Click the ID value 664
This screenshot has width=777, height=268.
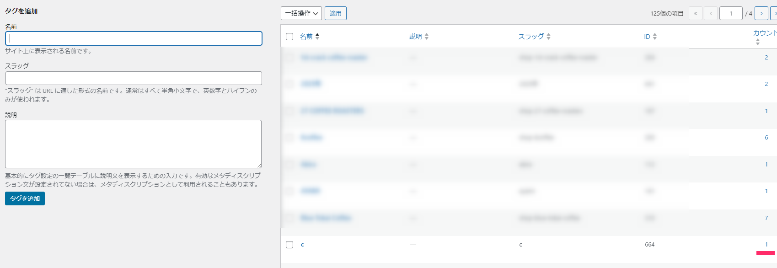coord(650,245)
